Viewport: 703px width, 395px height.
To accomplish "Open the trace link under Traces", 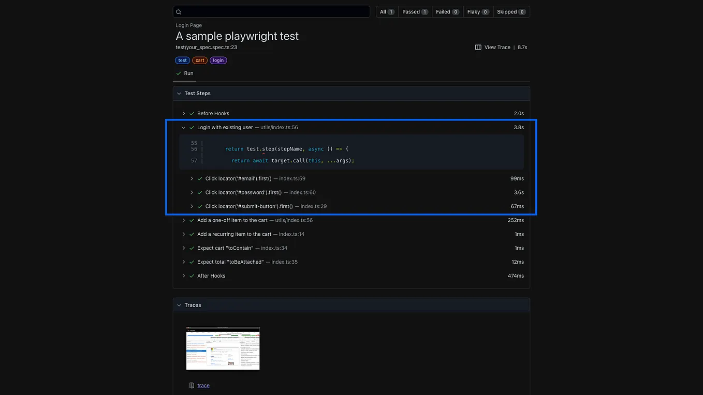I will click(x=203, y=385).
